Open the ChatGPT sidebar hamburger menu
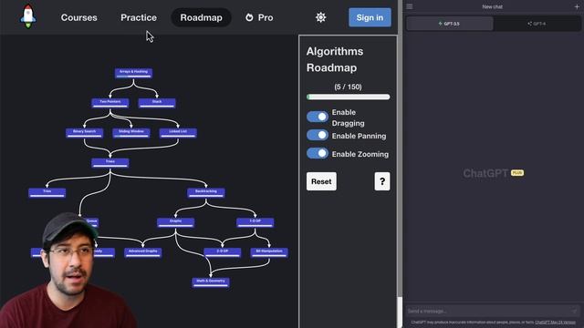584x328 pixels. [410, 6]
